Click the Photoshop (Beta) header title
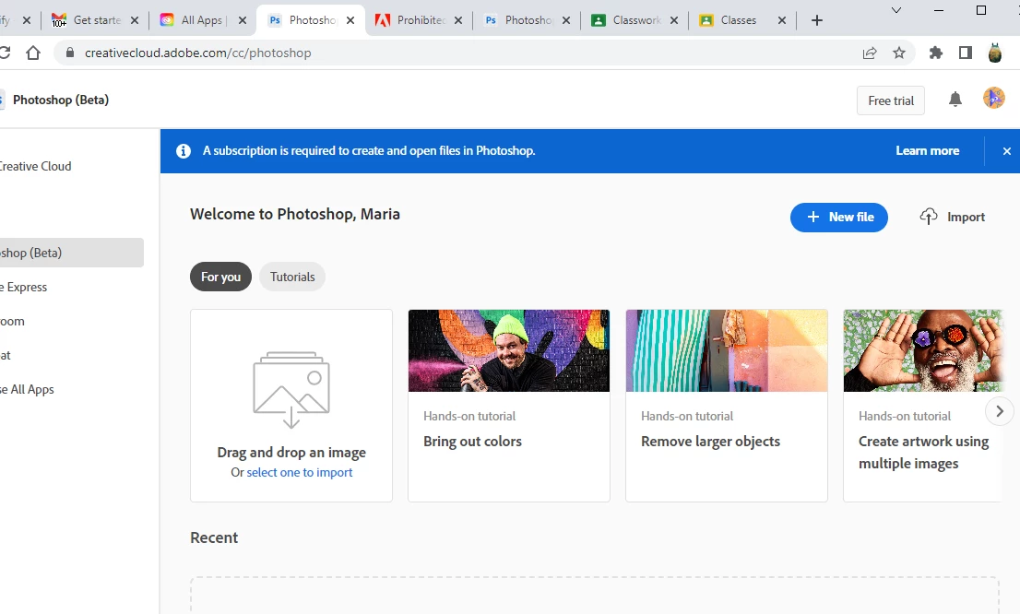Viewport: 1020px width, 614px height. tap(61, 100)
